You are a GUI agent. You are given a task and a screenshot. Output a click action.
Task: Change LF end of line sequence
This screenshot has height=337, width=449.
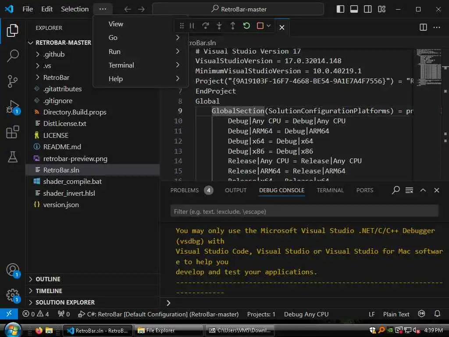pos(371,314)
